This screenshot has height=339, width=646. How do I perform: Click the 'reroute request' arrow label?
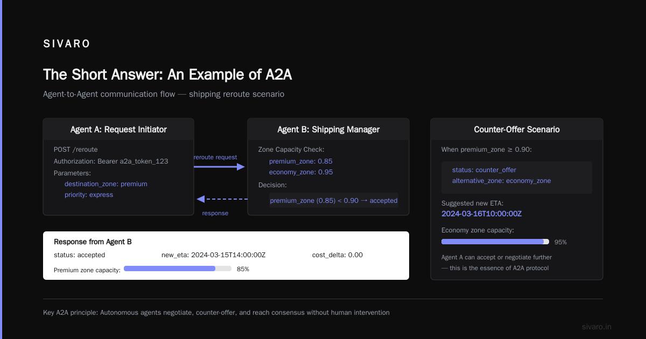point(215,157)
